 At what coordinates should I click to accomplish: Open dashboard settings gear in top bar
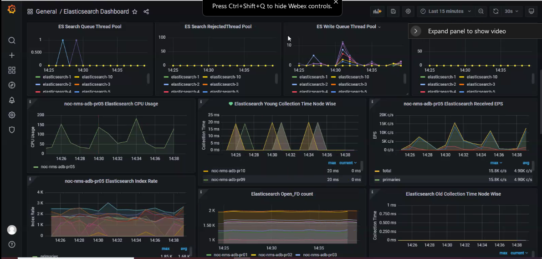click(408, 11)
